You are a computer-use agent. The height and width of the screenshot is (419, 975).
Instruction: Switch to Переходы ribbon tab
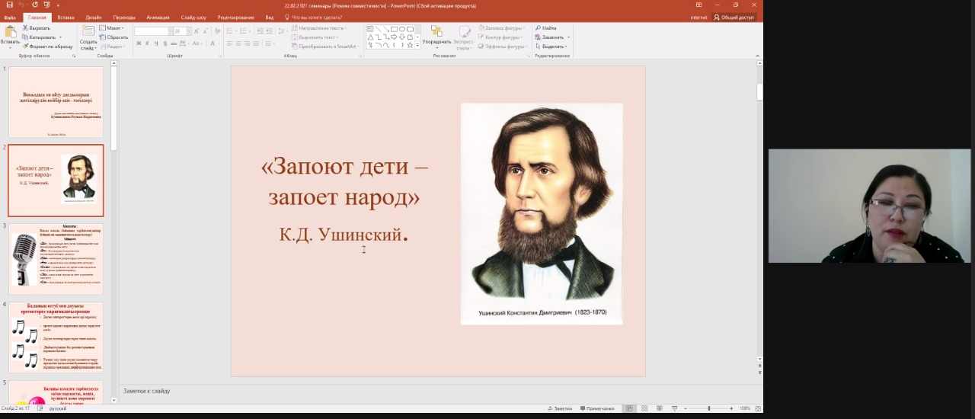[x=124, y=17]
